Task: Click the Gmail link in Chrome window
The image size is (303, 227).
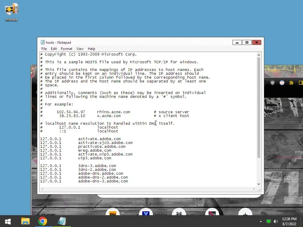Action: [x=284, y=107]
